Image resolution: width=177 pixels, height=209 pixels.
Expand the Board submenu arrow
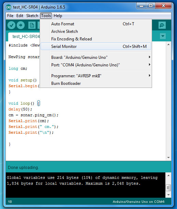point(149,57)
